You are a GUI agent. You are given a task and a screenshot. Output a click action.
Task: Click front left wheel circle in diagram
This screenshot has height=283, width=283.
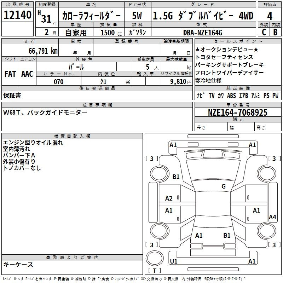(160, 173)
